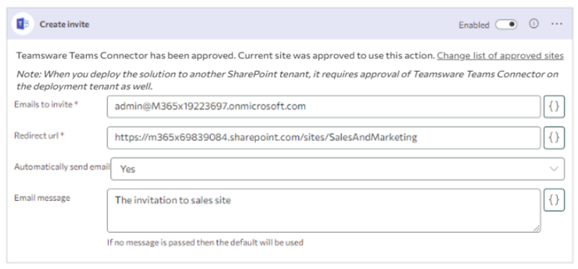This screenshot has width=578, height=269.
Task: Insert expression for Emails to invite field
Action: pos(554,107)
